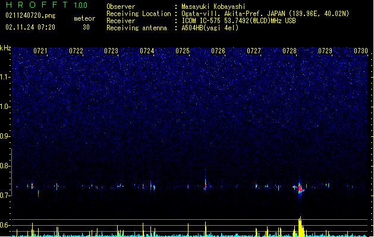The image size is (374, 237).
Task: Click the 1.1 kHz axis label
Action: point(5,77)
